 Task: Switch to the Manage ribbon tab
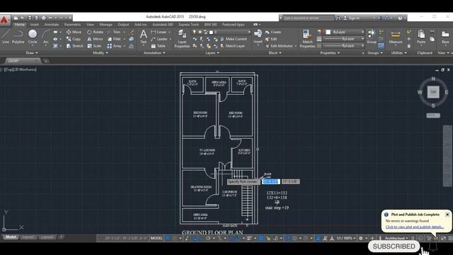(105, 25)
